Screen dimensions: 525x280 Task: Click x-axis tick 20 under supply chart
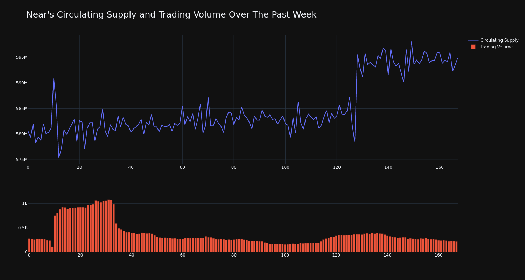(x=79, y=167)
